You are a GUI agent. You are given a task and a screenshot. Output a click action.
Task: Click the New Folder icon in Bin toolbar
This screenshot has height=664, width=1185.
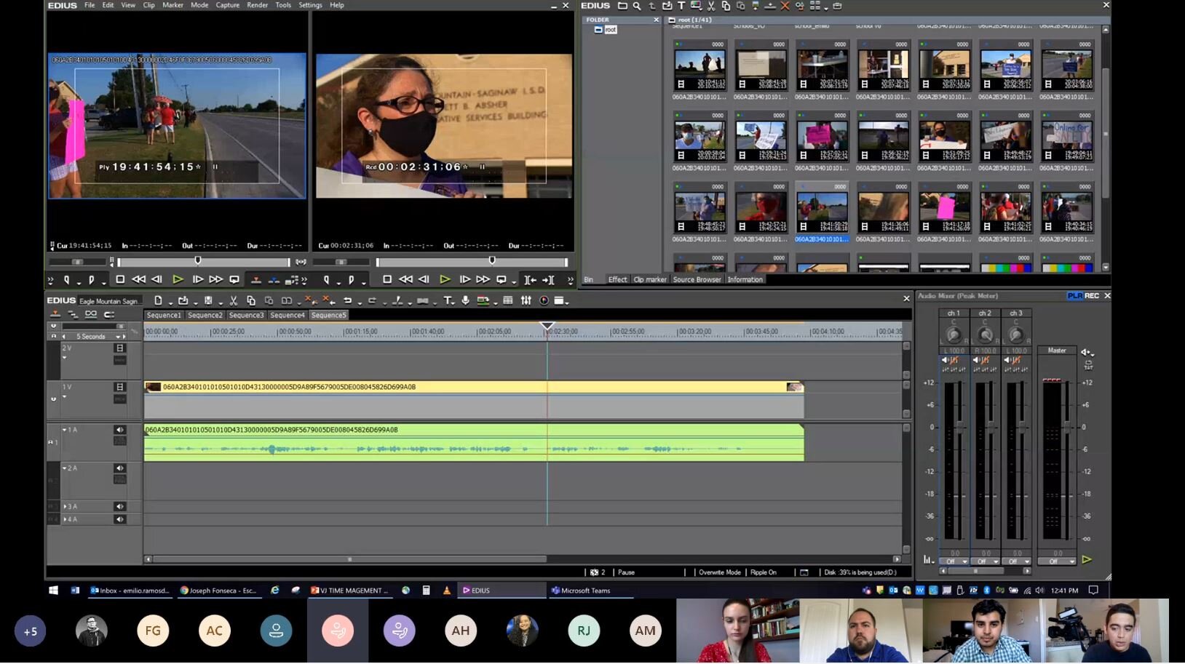coord(622,6)
